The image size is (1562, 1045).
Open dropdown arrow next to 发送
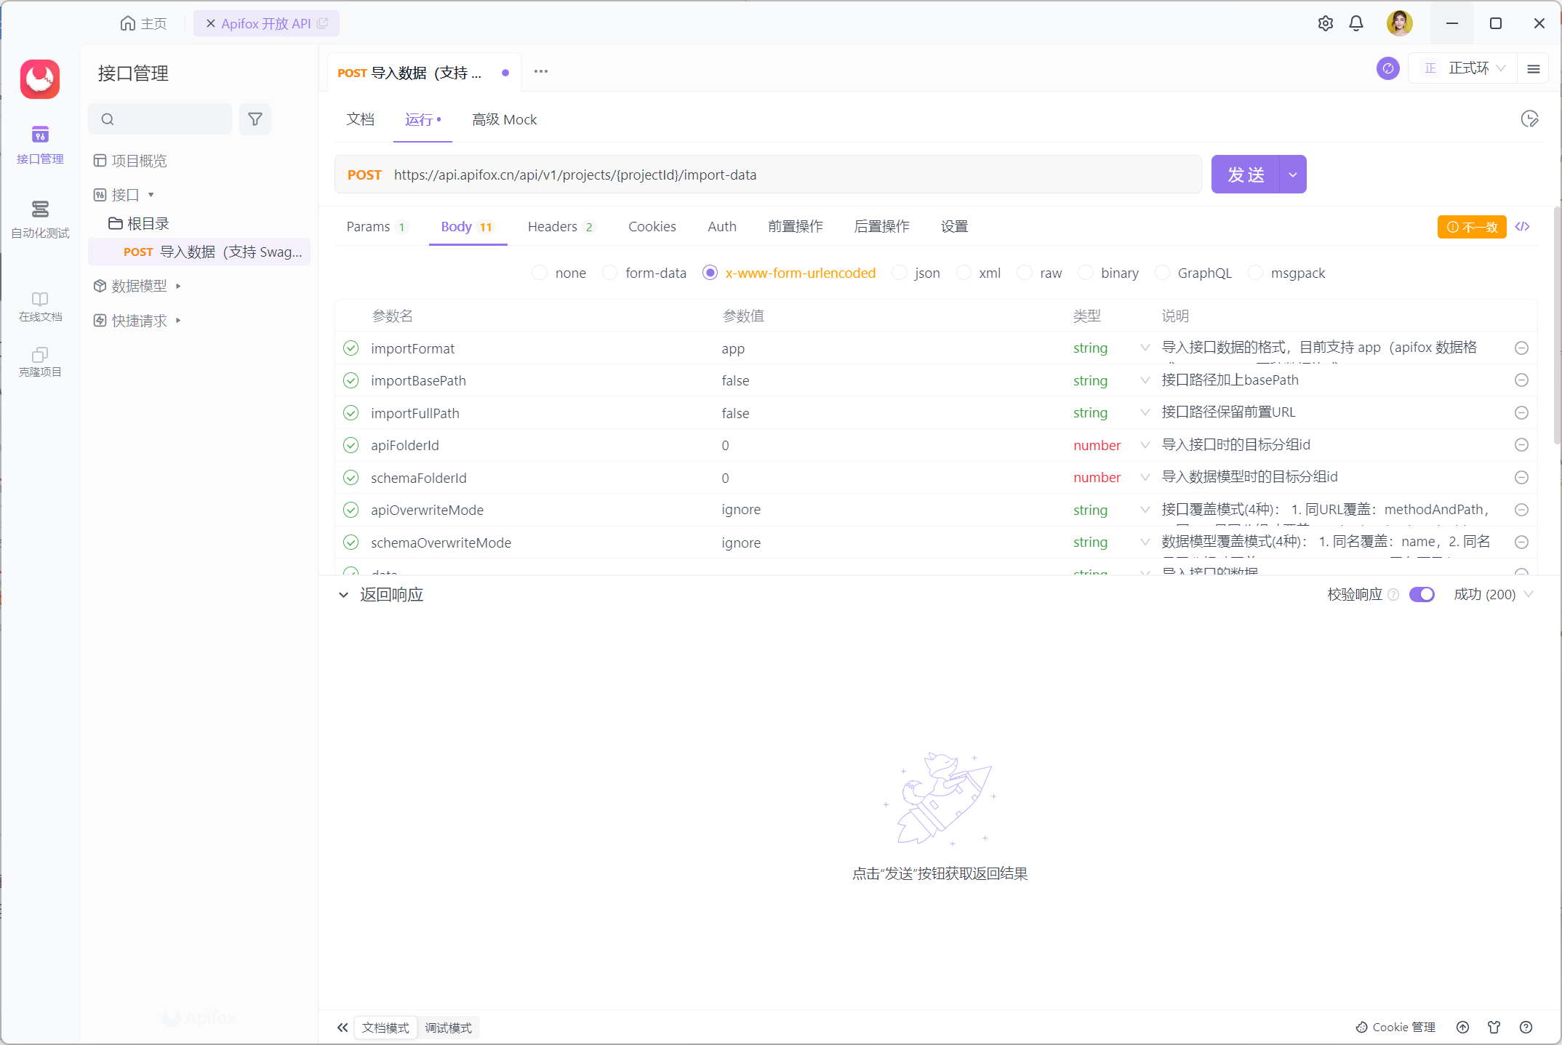[x=1293, y=175]
